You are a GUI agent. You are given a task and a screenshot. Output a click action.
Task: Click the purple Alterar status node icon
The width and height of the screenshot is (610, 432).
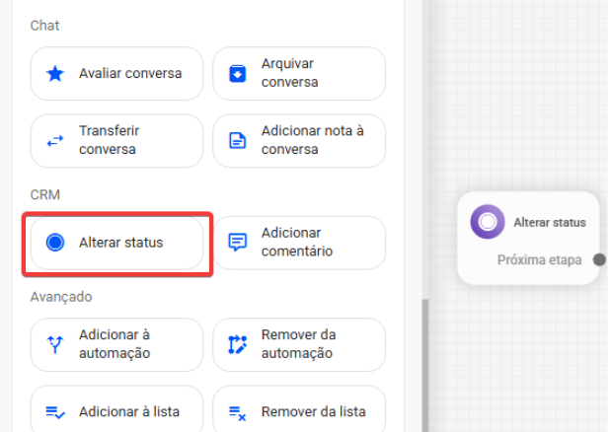coord(488,222)
